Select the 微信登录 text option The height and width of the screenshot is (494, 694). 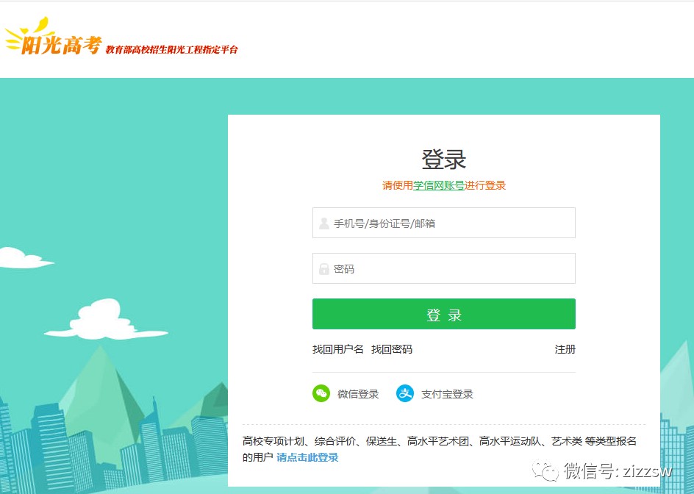pos(358,395)
